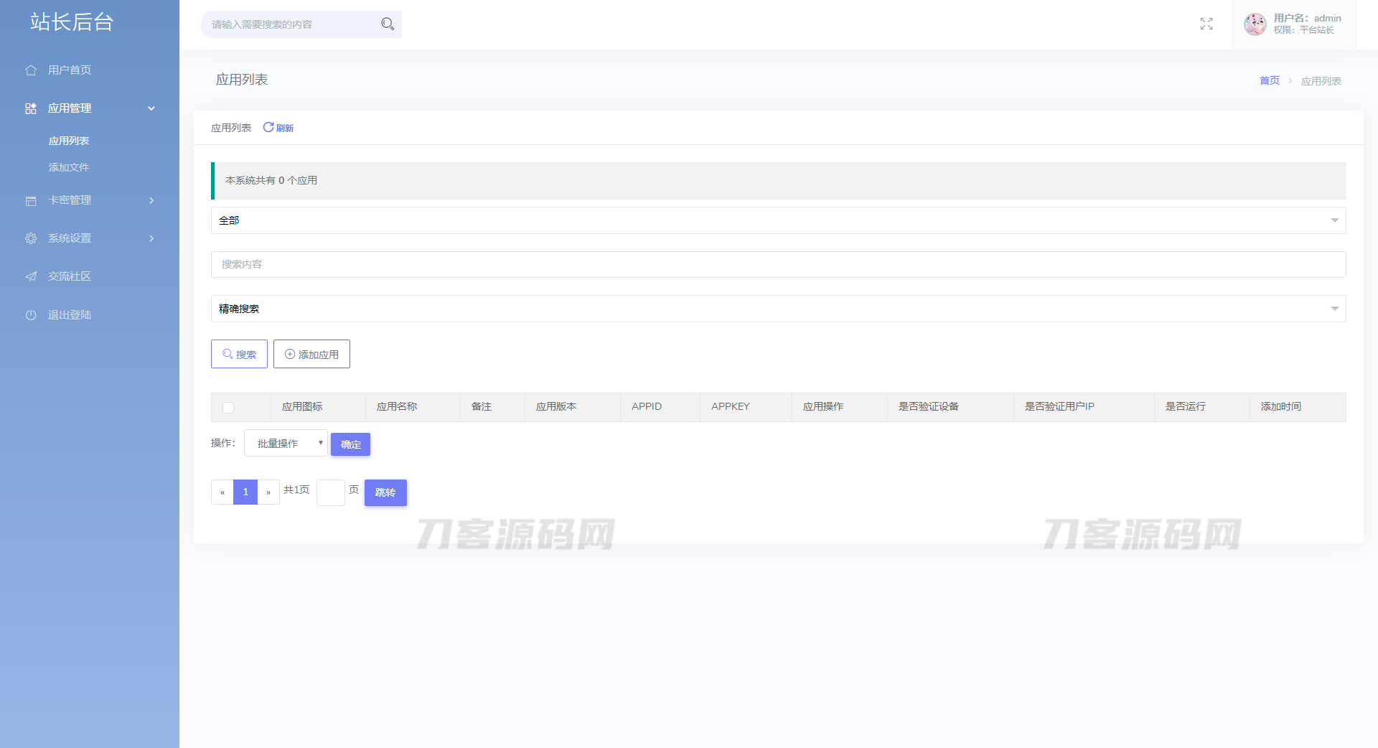Click the 交流社区 paper plane icon

tap(31, 276)
